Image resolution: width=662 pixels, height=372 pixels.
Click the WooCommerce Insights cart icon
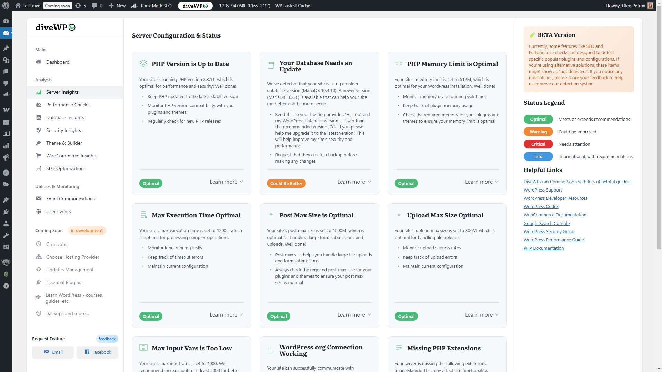coord(39,156)
